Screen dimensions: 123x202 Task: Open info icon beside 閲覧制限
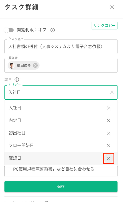point(53,30)
